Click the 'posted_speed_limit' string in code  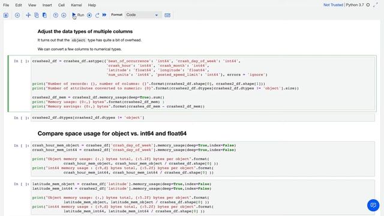click(178, 74)
